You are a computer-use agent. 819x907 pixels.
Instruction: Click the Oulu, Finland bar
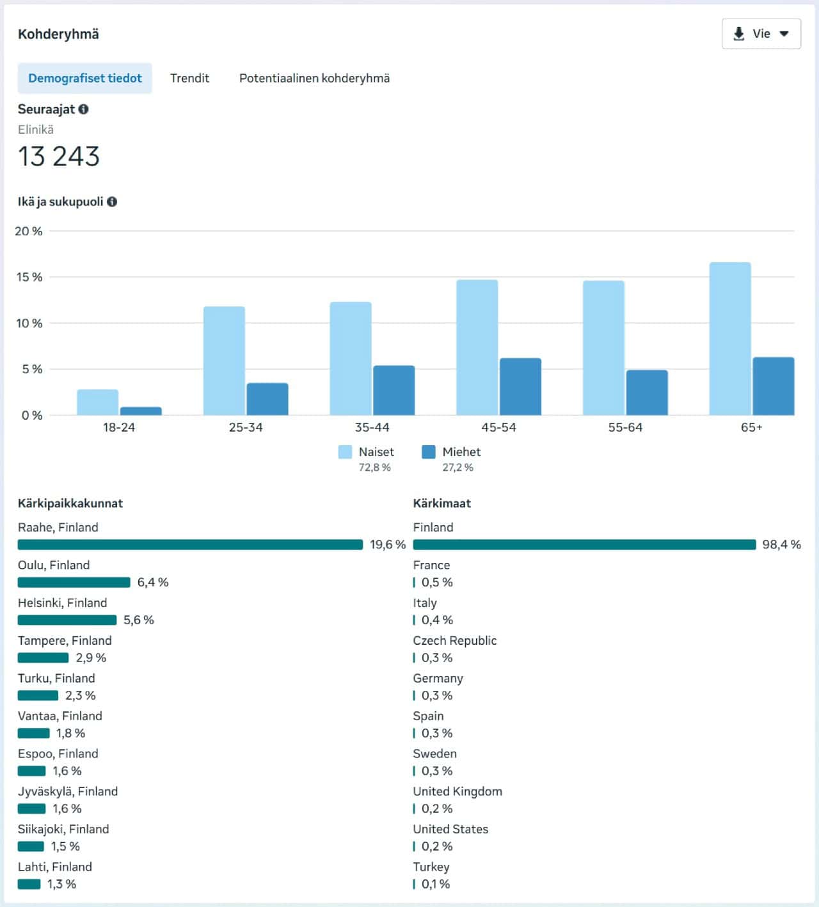click(x=74, y=582)
